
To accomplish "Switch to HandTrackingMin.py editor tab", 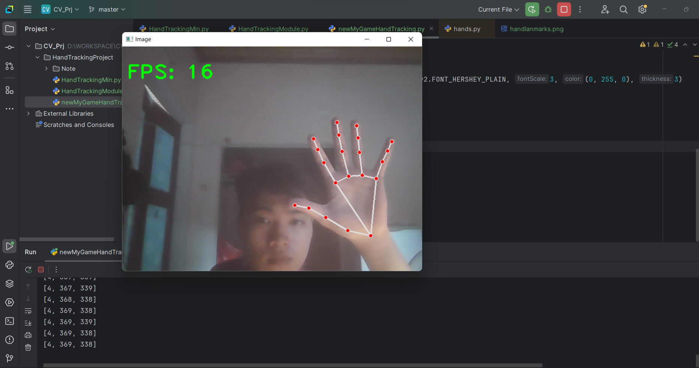I will [174, 29].
